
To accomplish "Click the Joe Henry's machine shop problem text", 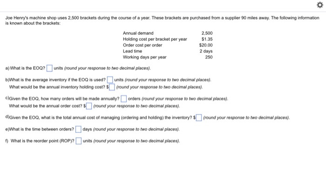I will click(162, 20).
